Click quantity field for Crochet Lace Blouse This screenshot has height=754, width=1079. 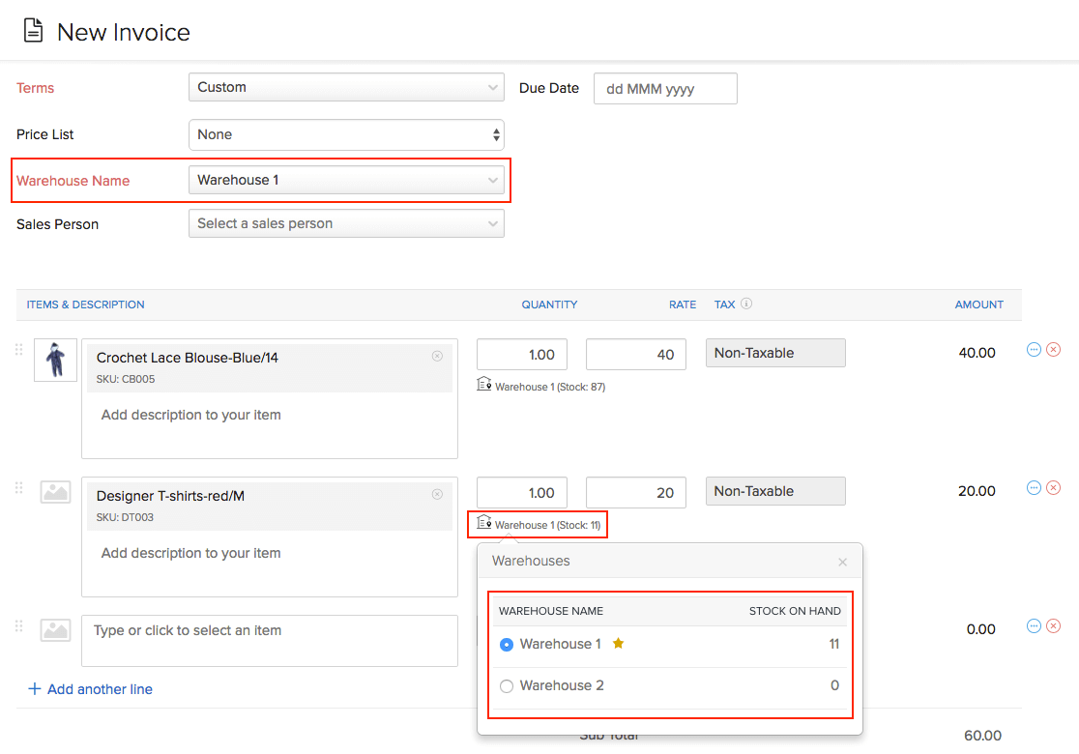522,355
